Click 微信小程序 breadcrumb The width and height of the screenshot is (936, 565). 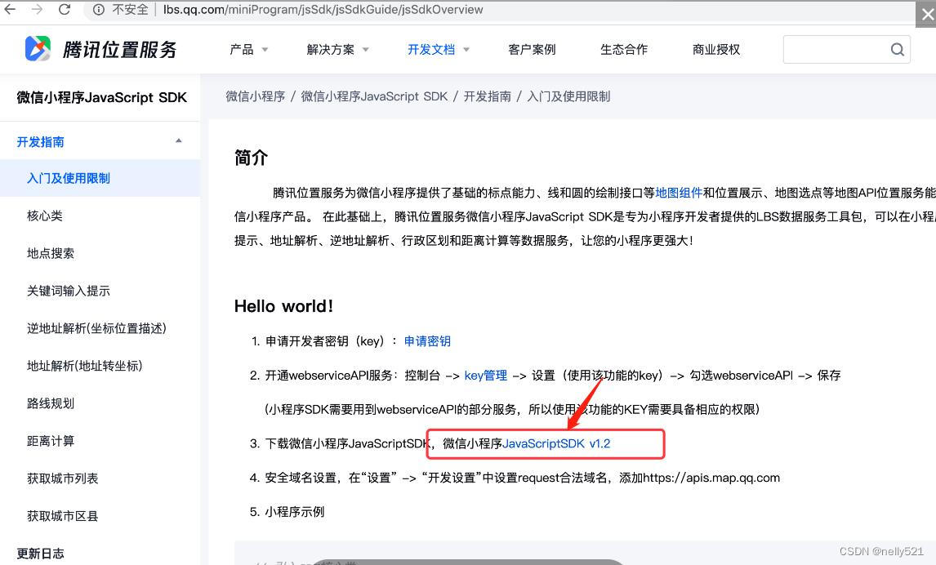[x=256, y=96]
